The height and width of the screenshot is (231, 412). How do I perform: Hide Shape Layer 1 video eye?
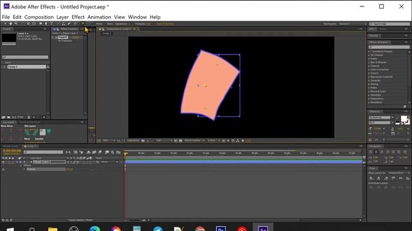[x=3, y=162]
